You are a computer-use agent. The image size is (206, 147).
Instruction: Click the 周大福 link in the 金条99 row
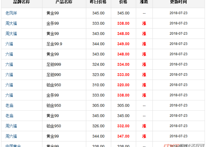(11, 23)
